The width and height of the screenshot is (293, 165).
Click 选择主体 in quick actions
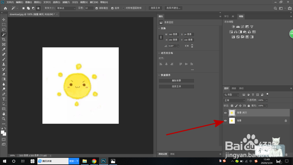click(x=176, y=86)
